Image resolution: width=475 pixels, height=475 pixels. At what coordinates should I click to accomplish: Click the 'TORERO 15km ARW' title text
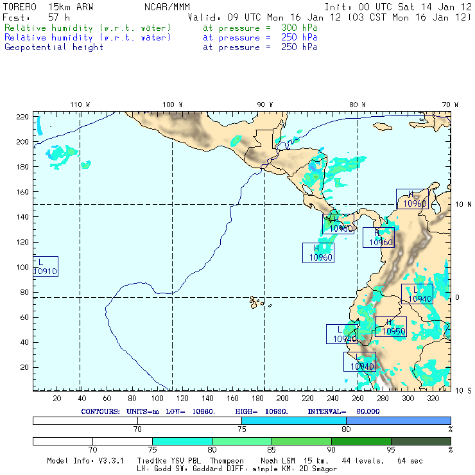pyautogui.click(x=48, y=7)
